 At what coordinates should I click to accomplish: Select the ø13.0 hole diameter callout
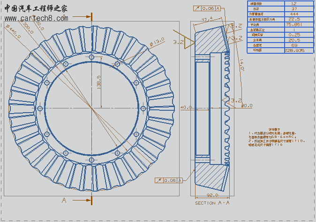click(x=157, y=42)
